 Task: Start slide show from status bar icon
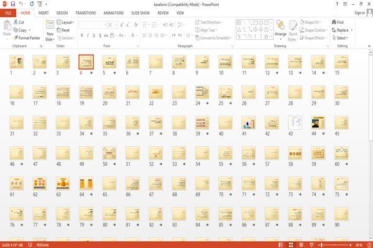(311, 245)
